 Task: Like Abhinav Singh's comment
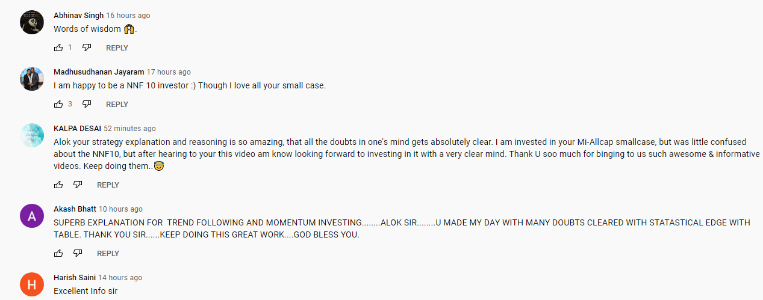pos(58,47)
